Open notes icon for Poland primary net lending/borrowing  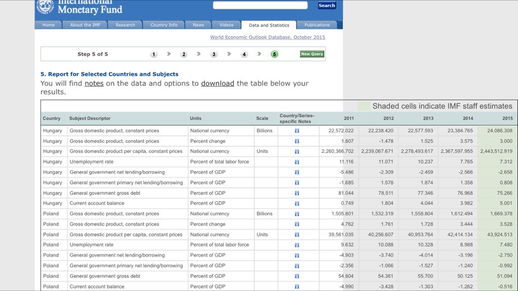pyautogui.click(x=297, y=266)
